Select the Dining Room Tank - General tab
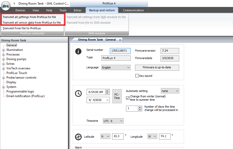 tap(97, 40)
